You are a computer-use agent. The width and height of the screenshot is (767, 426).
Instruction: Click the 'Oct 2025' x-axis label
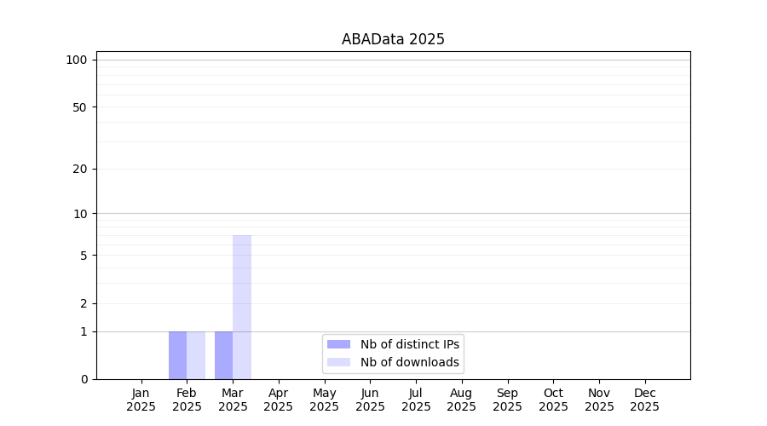(553, 400)
